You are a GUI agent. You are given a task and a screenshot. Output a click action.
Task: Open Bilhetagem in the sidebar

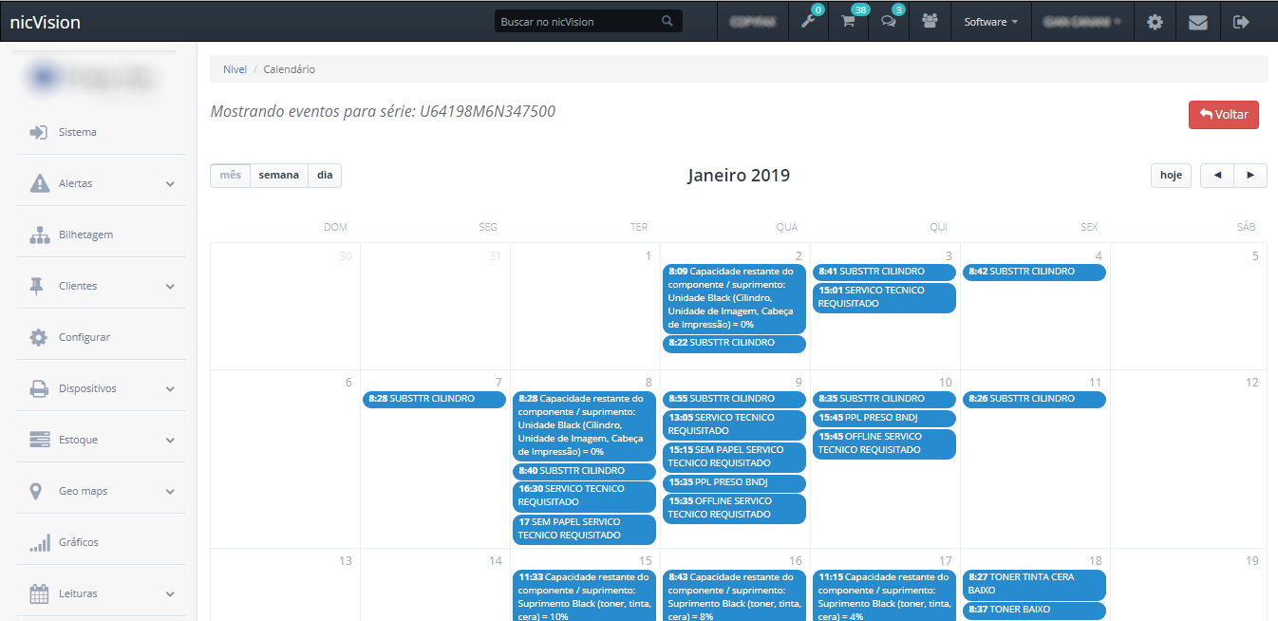tap(85, 235)
